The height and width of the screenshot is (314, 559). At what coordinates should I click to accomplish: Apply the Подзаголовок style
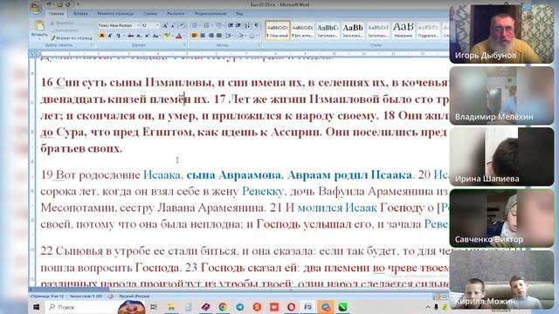coord(428,31)
